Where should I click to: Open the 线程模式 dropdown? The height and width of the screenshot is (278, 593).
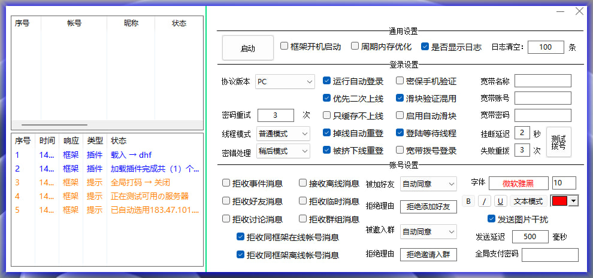pos(283,133)
